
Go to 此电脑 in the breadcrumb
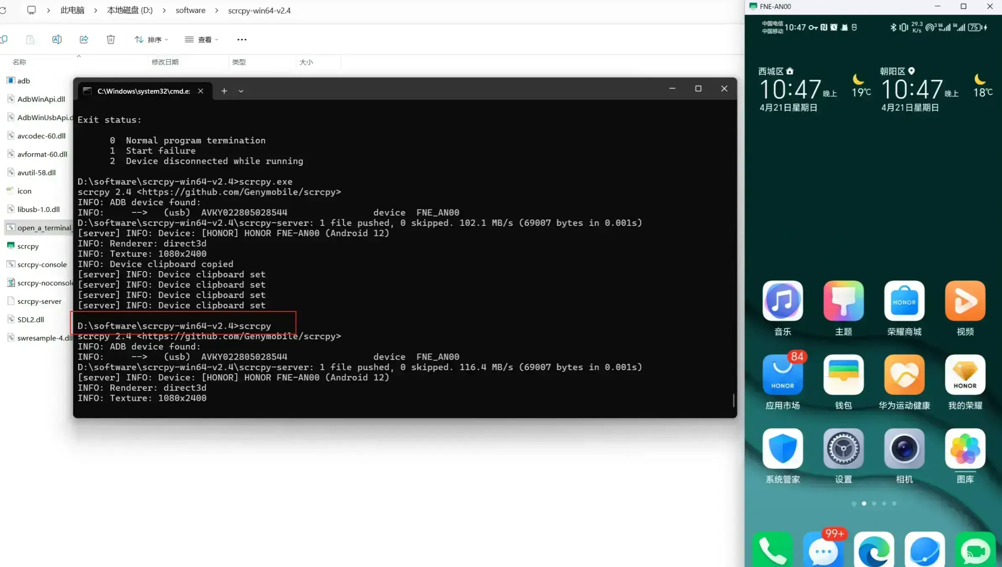point(72,10)
